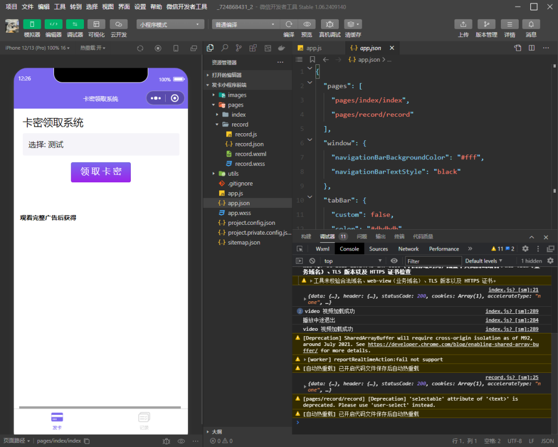Viewport: 558px width, 447px height.
Task: Collapse the 发卡小程序前端 project root
Action: pyautogui.click(x=248, y=85)
